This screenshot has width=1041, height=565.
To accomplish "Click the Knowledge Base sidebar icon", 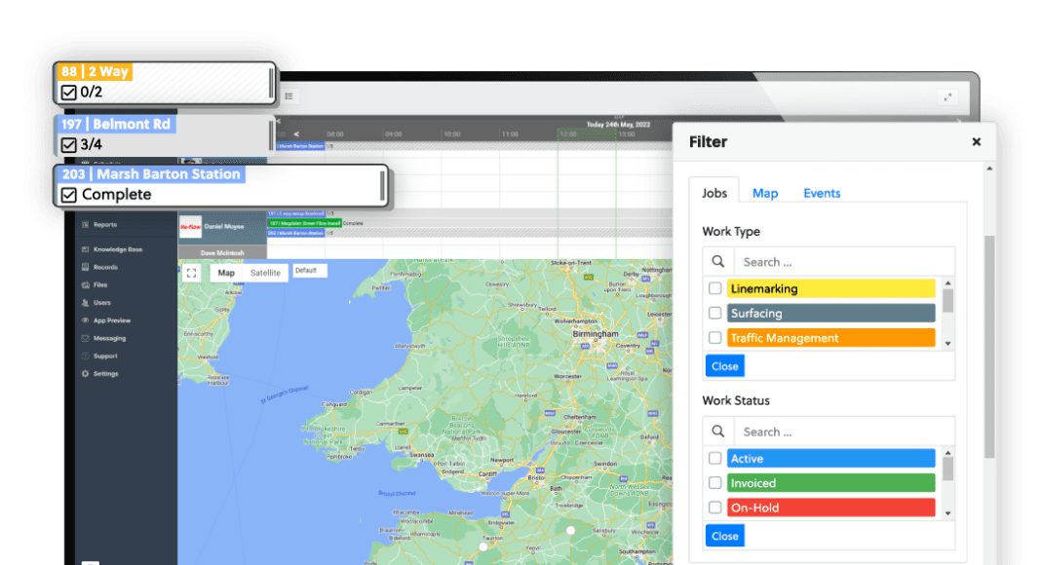I will (x=86, y=249).
